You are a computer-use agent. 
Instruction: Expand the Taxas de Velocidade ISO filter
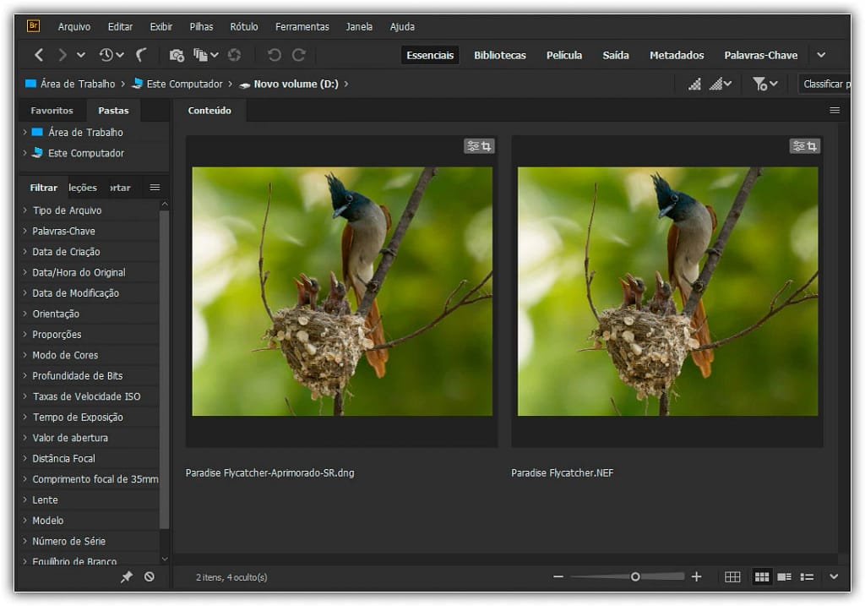[24, 396]
